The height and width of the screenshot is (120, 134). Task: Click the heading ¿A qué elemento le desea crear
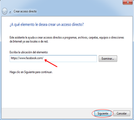tap(47, 25)
